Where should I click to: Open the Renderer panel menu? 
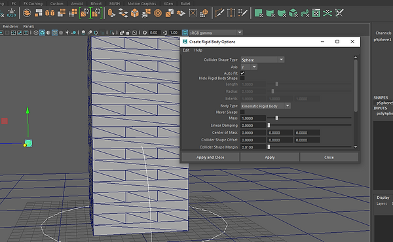(x=10, y=26)
